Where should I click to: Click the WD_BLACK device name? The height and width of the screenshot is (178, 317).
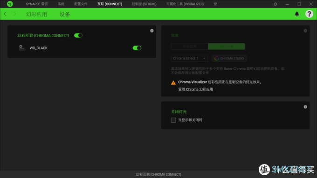38,48
